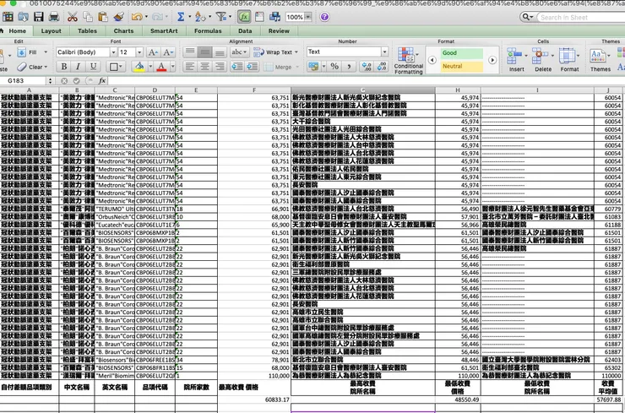Apply percent style format

[334, 67]
